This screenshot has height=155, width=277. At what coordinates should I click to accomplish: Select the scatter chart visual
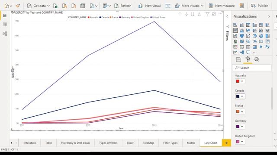248,36
